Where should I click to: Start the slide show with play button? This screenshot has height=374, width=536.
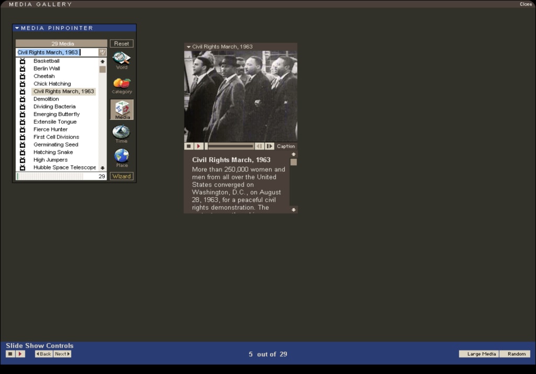click(20, 354)
